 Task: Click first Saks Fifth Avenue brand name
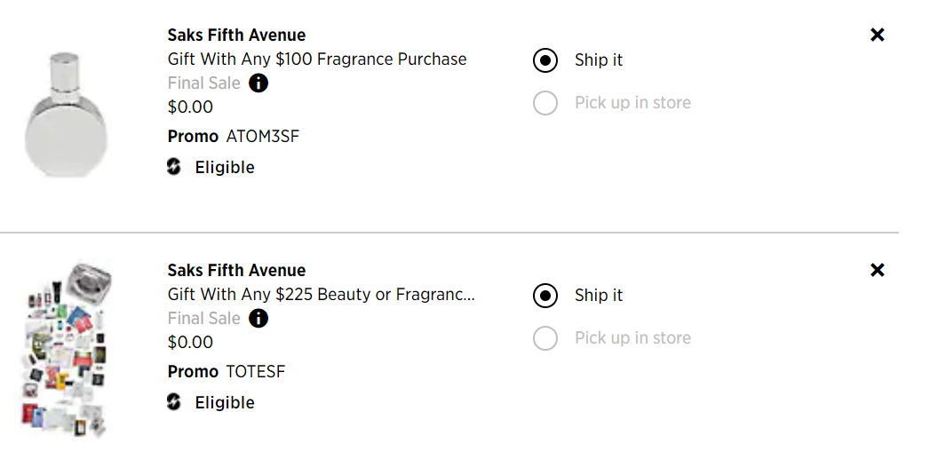[236, 36]
